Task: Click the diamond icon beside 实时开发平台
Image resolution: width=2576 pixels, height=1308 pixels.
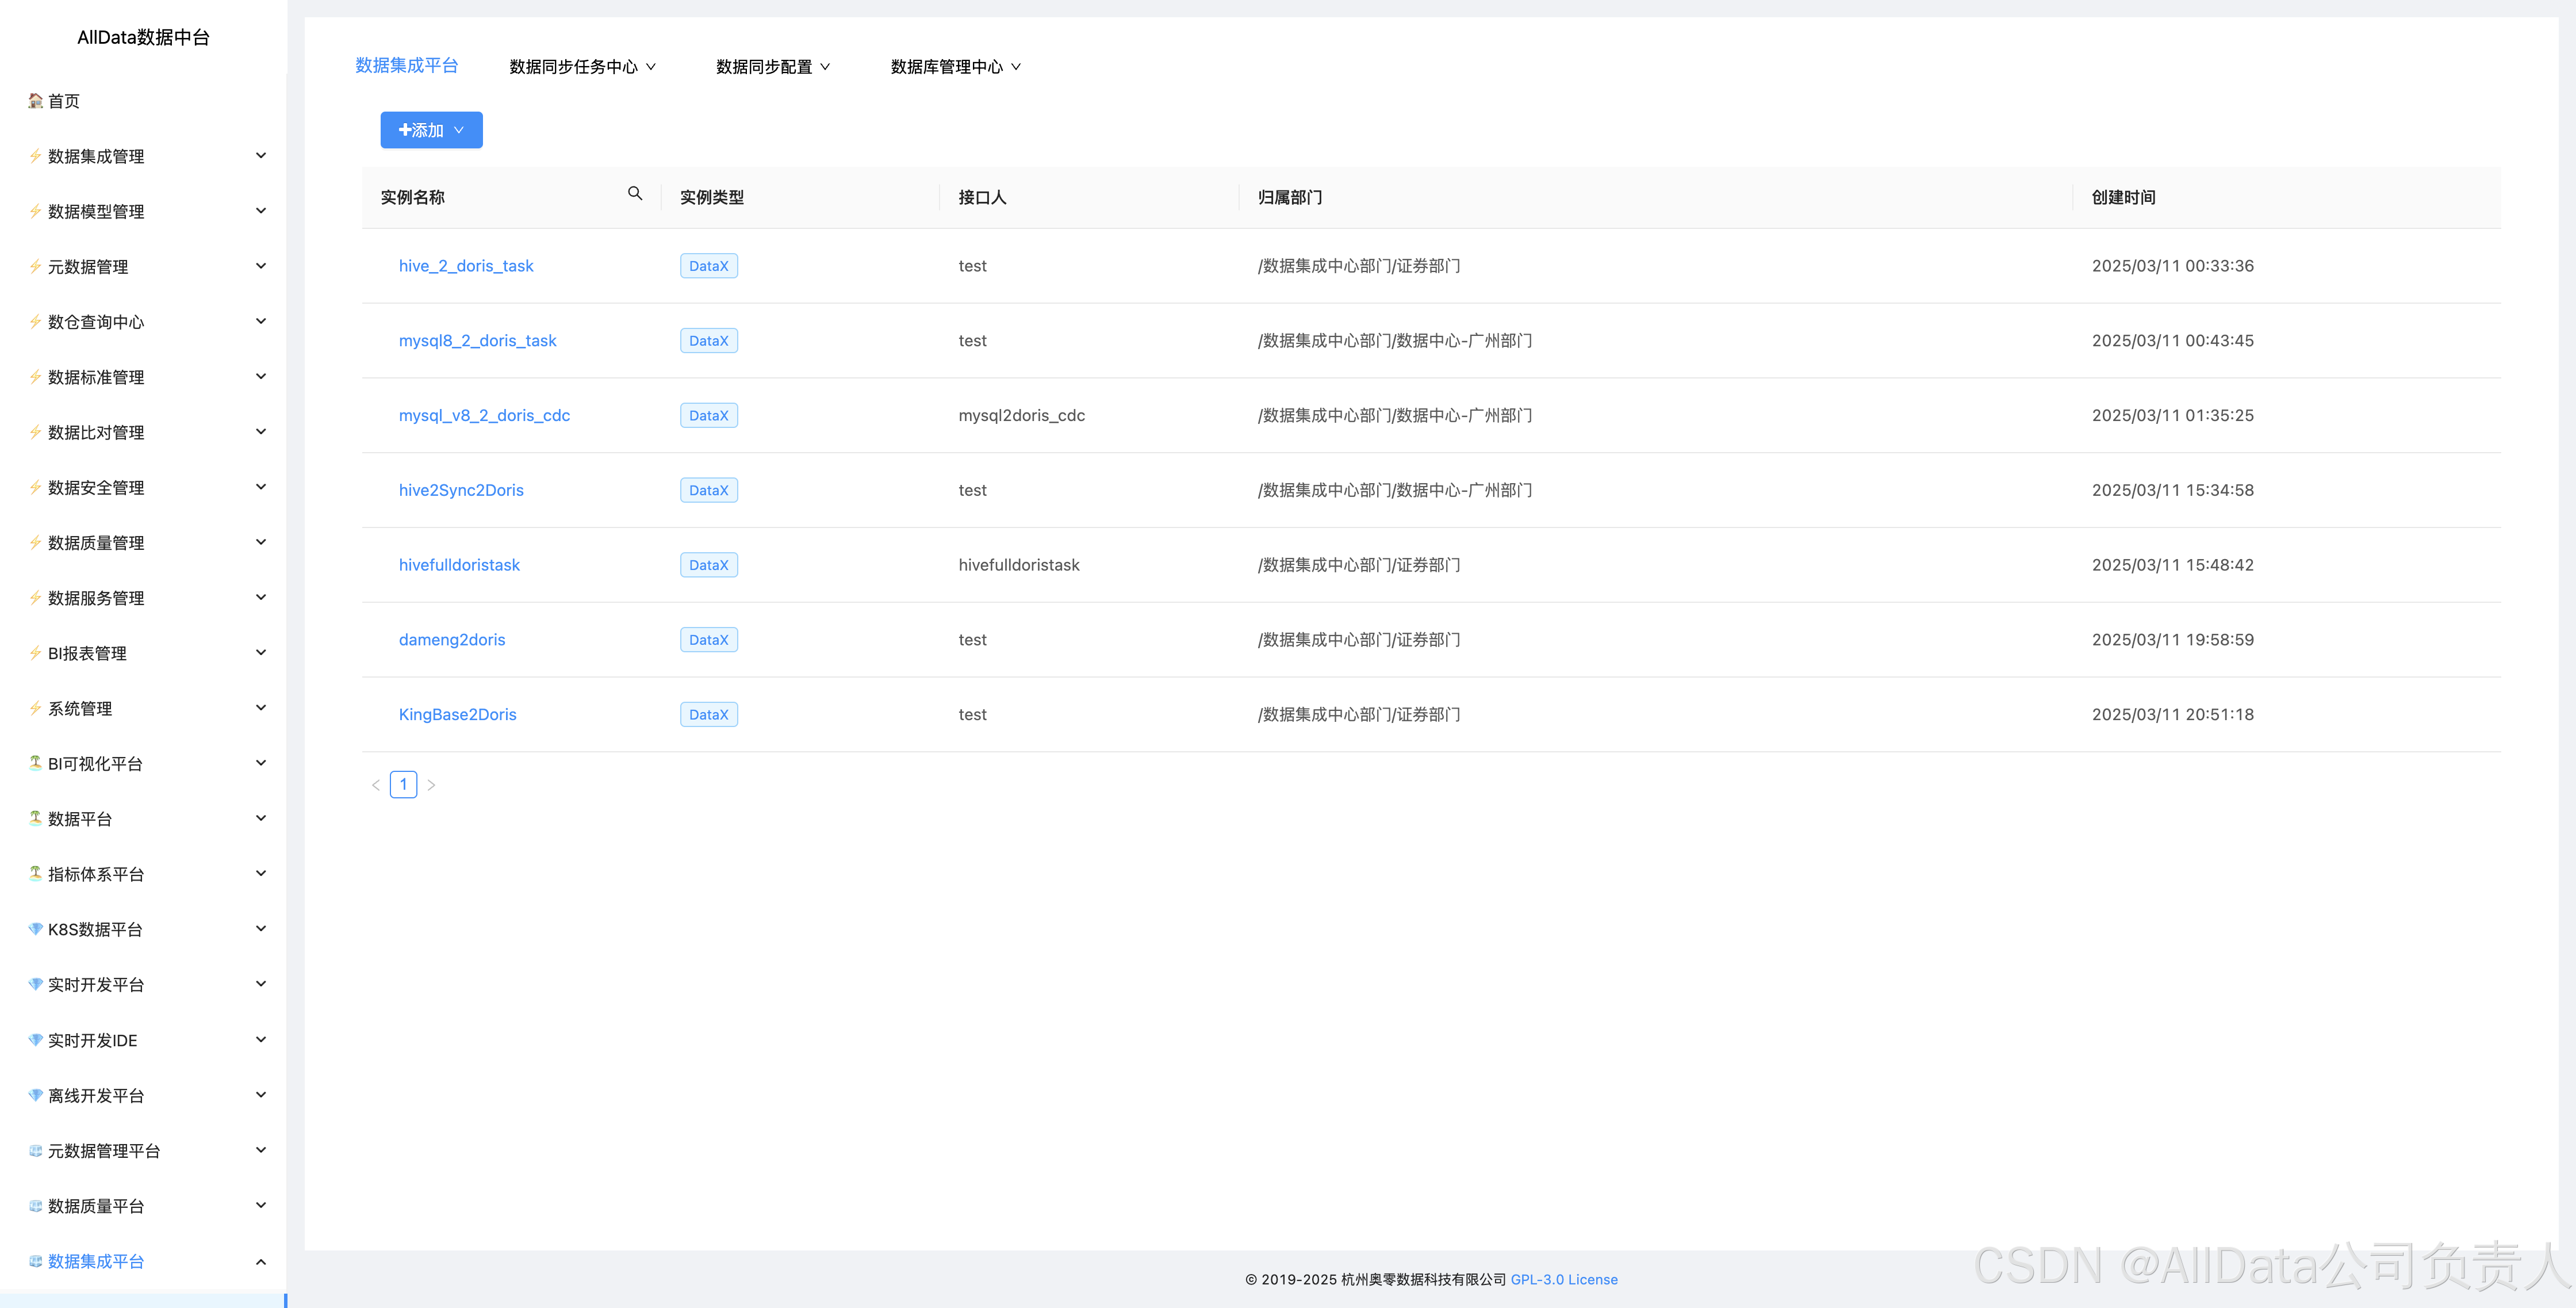Action: 36,984
